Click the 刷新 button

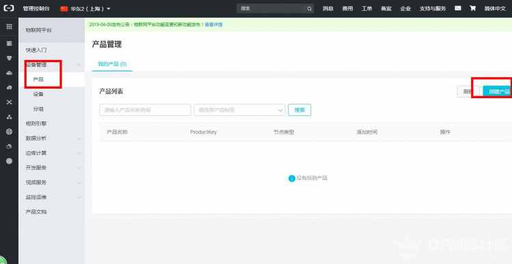coord(468,91)
